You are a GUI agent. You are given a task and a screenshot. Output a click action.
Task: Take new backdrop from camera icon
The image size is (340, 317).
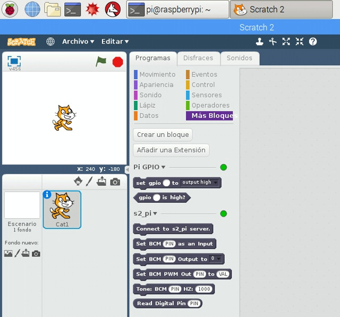36,253
